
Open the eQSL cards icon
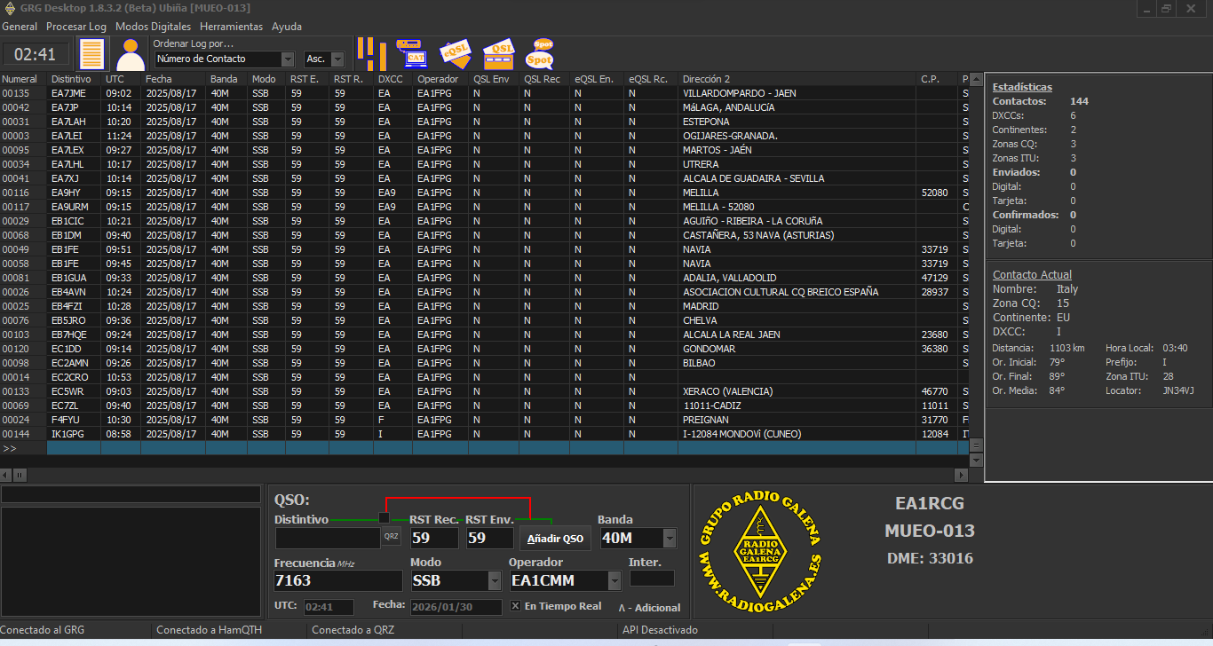[455, 53]
